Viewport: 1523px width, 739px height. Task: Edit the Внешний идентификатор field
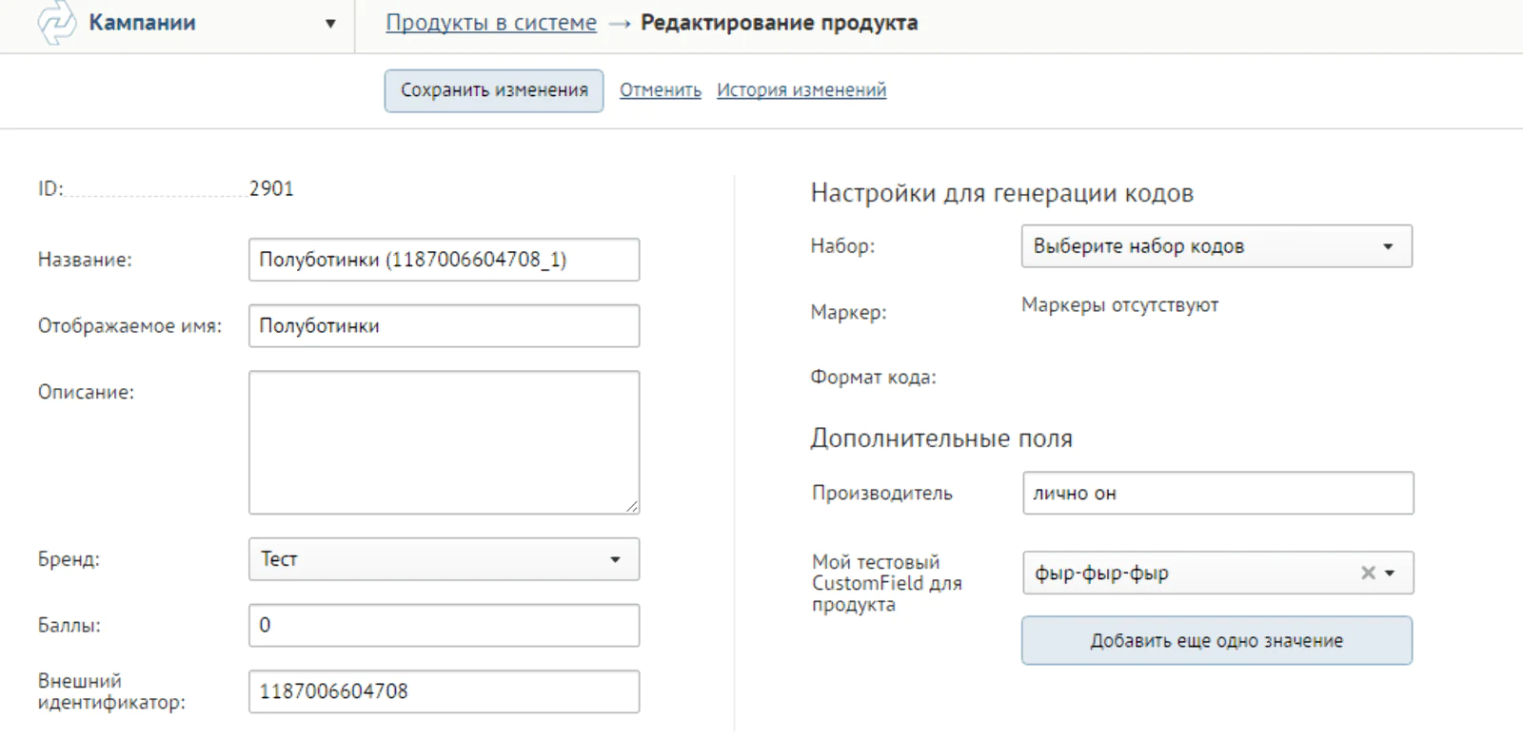tap(445, 691)
